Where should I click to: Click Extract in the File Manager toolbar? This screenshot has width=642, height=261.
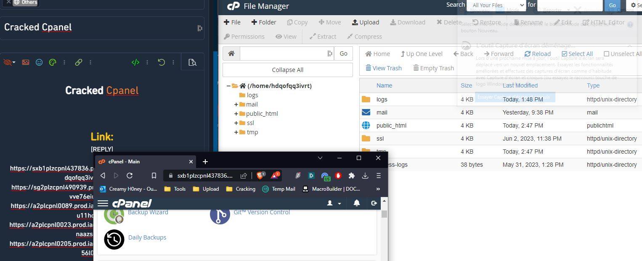click(x=323, y=37)
